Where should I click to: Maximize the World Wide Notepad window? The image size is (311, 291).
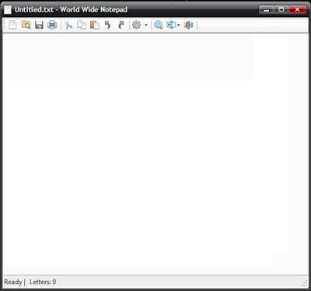tap(281, 10)
